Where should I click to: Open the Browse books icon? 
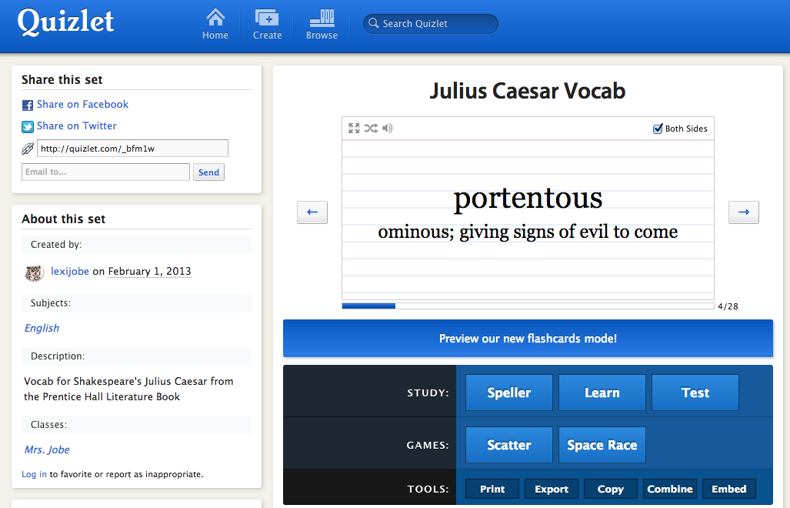point(322,18)
